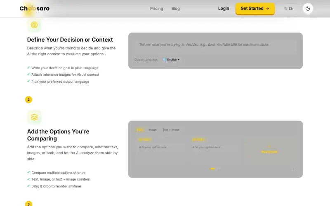This screenshot has width=330, height=206.
Task: Click the Add Option button
Action: [269, 149]
